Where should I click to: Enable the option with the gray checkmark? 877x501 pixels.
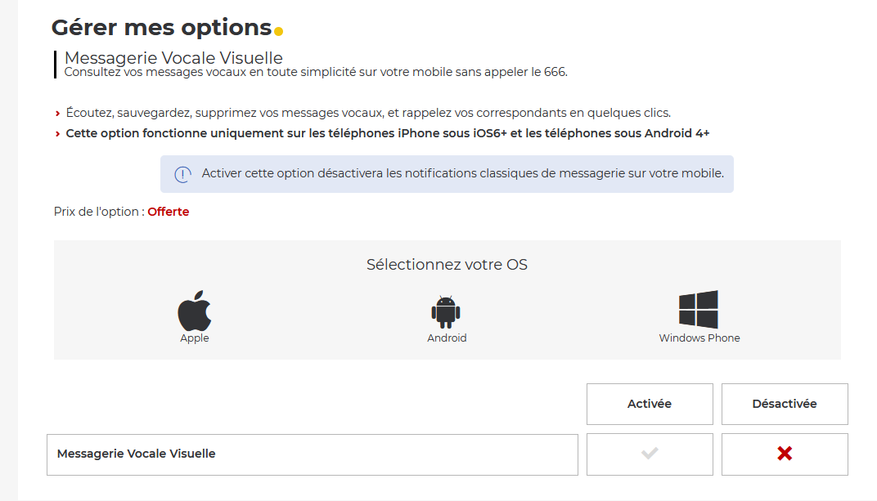(x=650, y=454)
